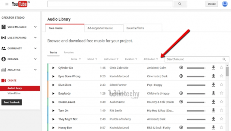The height and width of the screenshot is (131, 231).
Task: Download the Cylinder Six track
Action: [x=214, y=68]
